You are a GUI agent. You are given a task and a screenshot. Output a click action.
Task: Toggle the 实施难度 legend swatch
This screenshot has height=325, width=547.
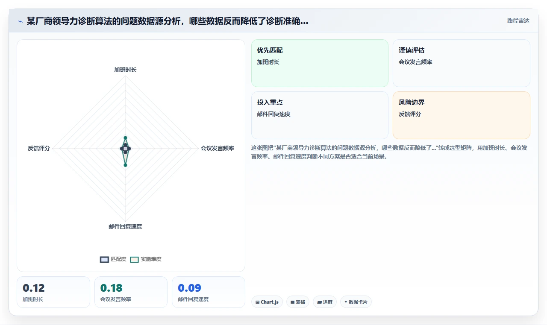click(x=134, y=259)
